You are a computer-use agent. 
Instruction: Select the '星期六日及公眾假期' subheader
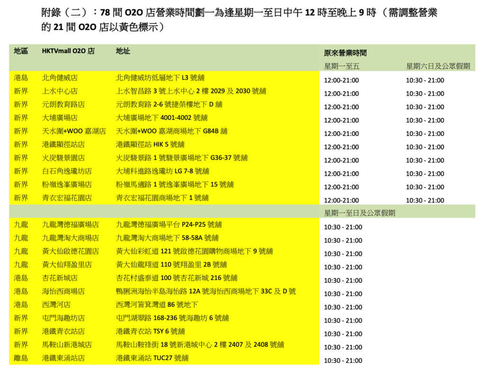[438, 66]
